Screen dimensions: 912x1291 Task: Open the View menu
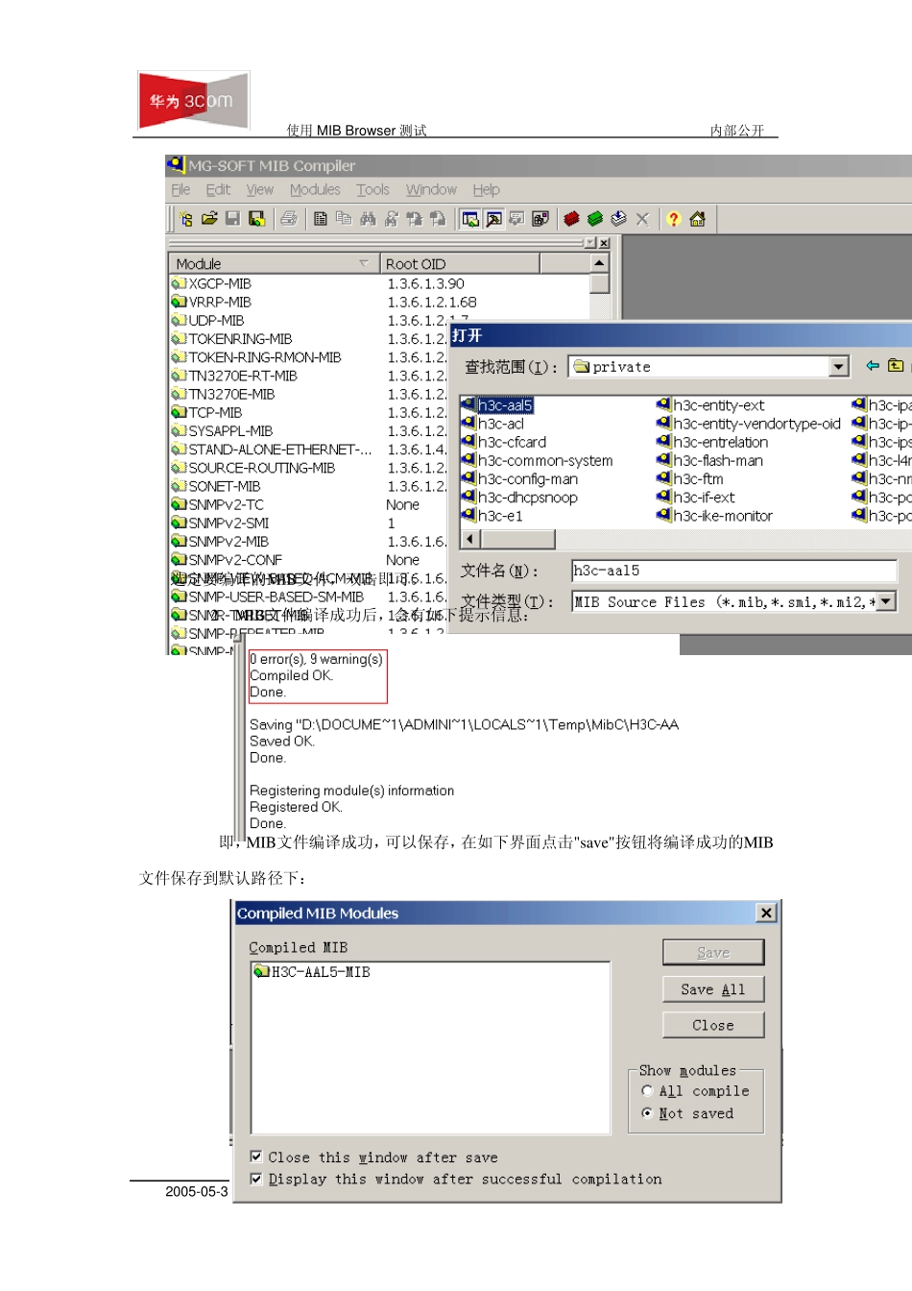pos(259,190)
